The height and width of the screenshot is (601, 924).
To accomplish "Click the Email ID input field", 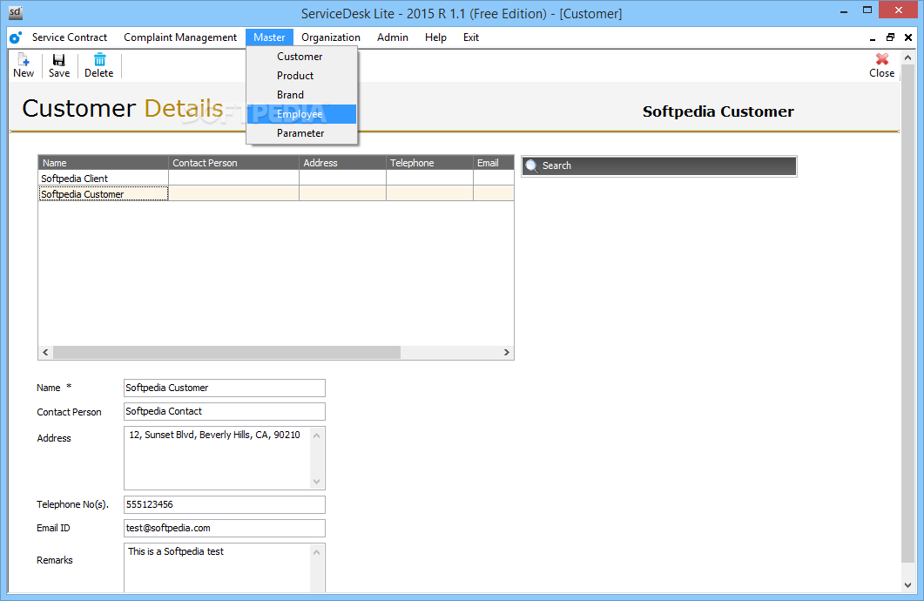I will pos(225,528).
